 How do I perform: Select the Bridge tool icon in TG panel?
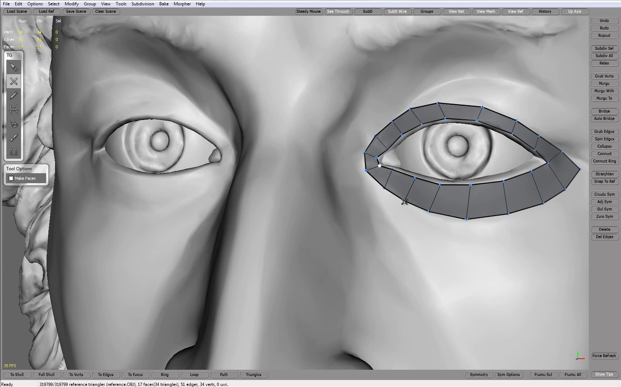coord(14,109)
